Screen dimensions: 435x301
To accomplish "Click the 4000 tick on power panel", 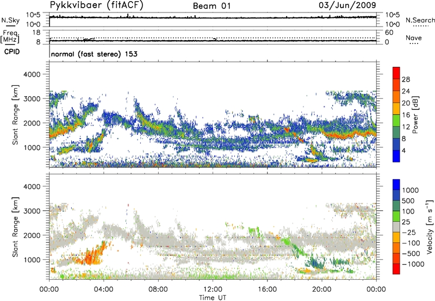I will 32,74.
